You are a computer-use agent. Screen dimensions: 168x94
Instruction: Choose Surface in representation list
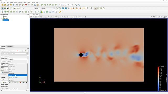click(18, 75)
